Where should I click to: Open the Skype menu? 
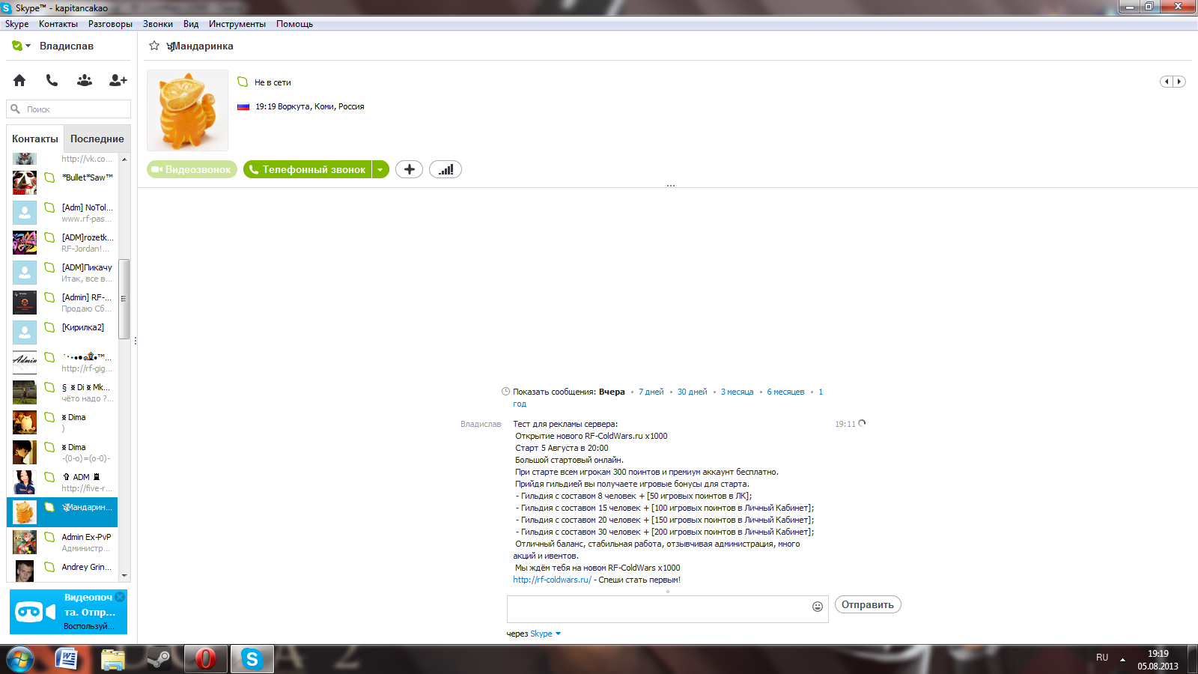point(16,24)
